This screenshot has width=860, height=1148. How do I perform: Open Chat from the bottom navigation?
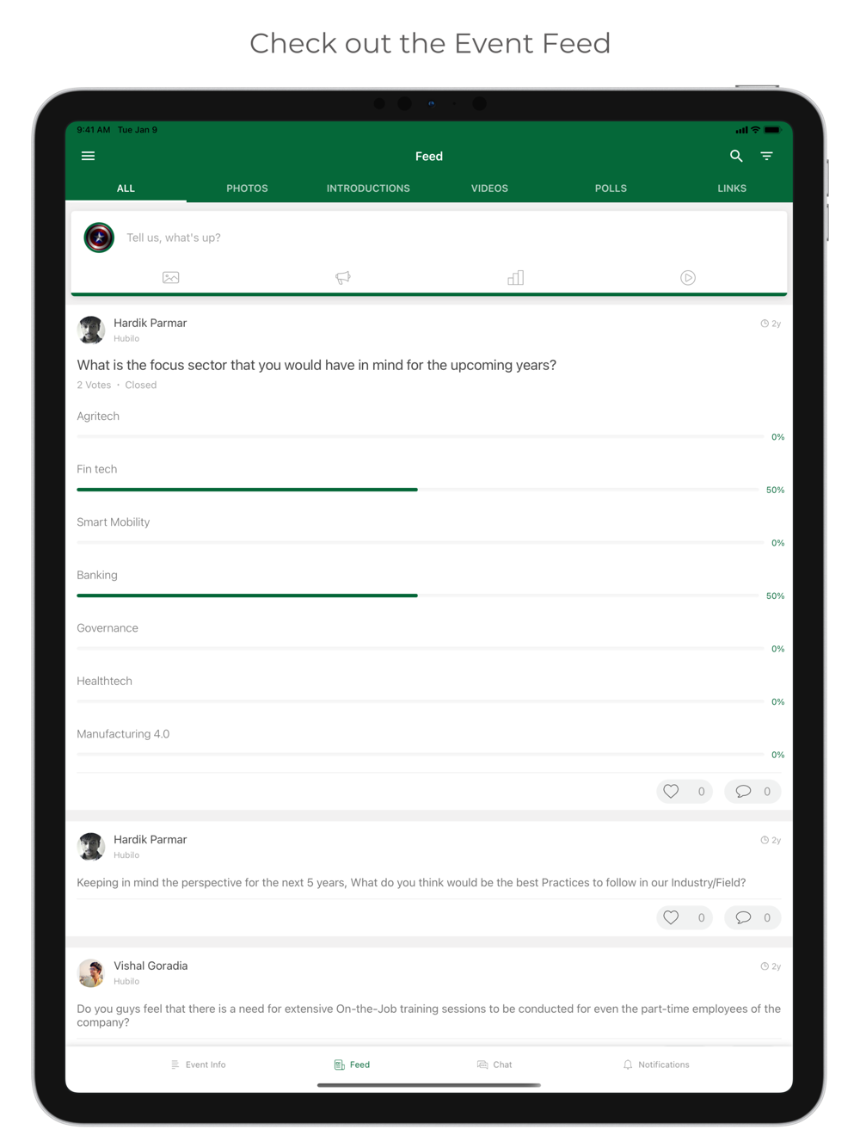[x=494, y=1065]
